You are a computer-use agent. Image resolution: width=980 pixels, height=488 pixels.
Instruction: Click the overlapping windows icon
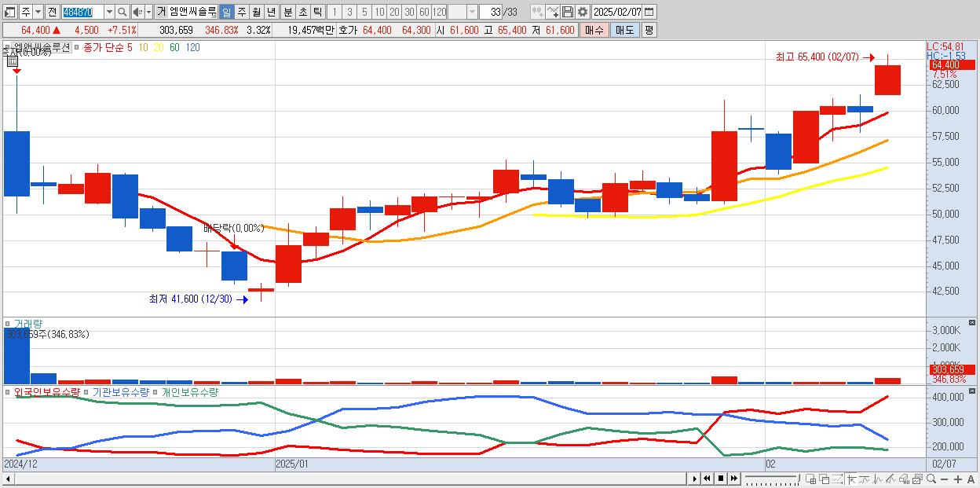tap(825, 479)
